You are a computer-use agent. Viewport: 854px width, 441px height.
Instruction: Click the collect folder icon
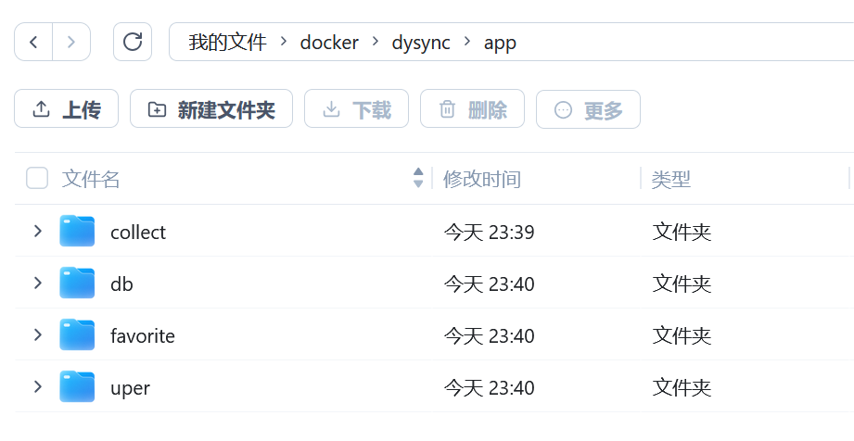coord(78,232)
